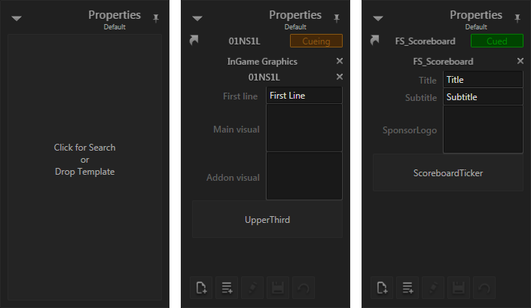
Task: Click add-to-list icon in 01NS1L panel
Action: (227, 287)
